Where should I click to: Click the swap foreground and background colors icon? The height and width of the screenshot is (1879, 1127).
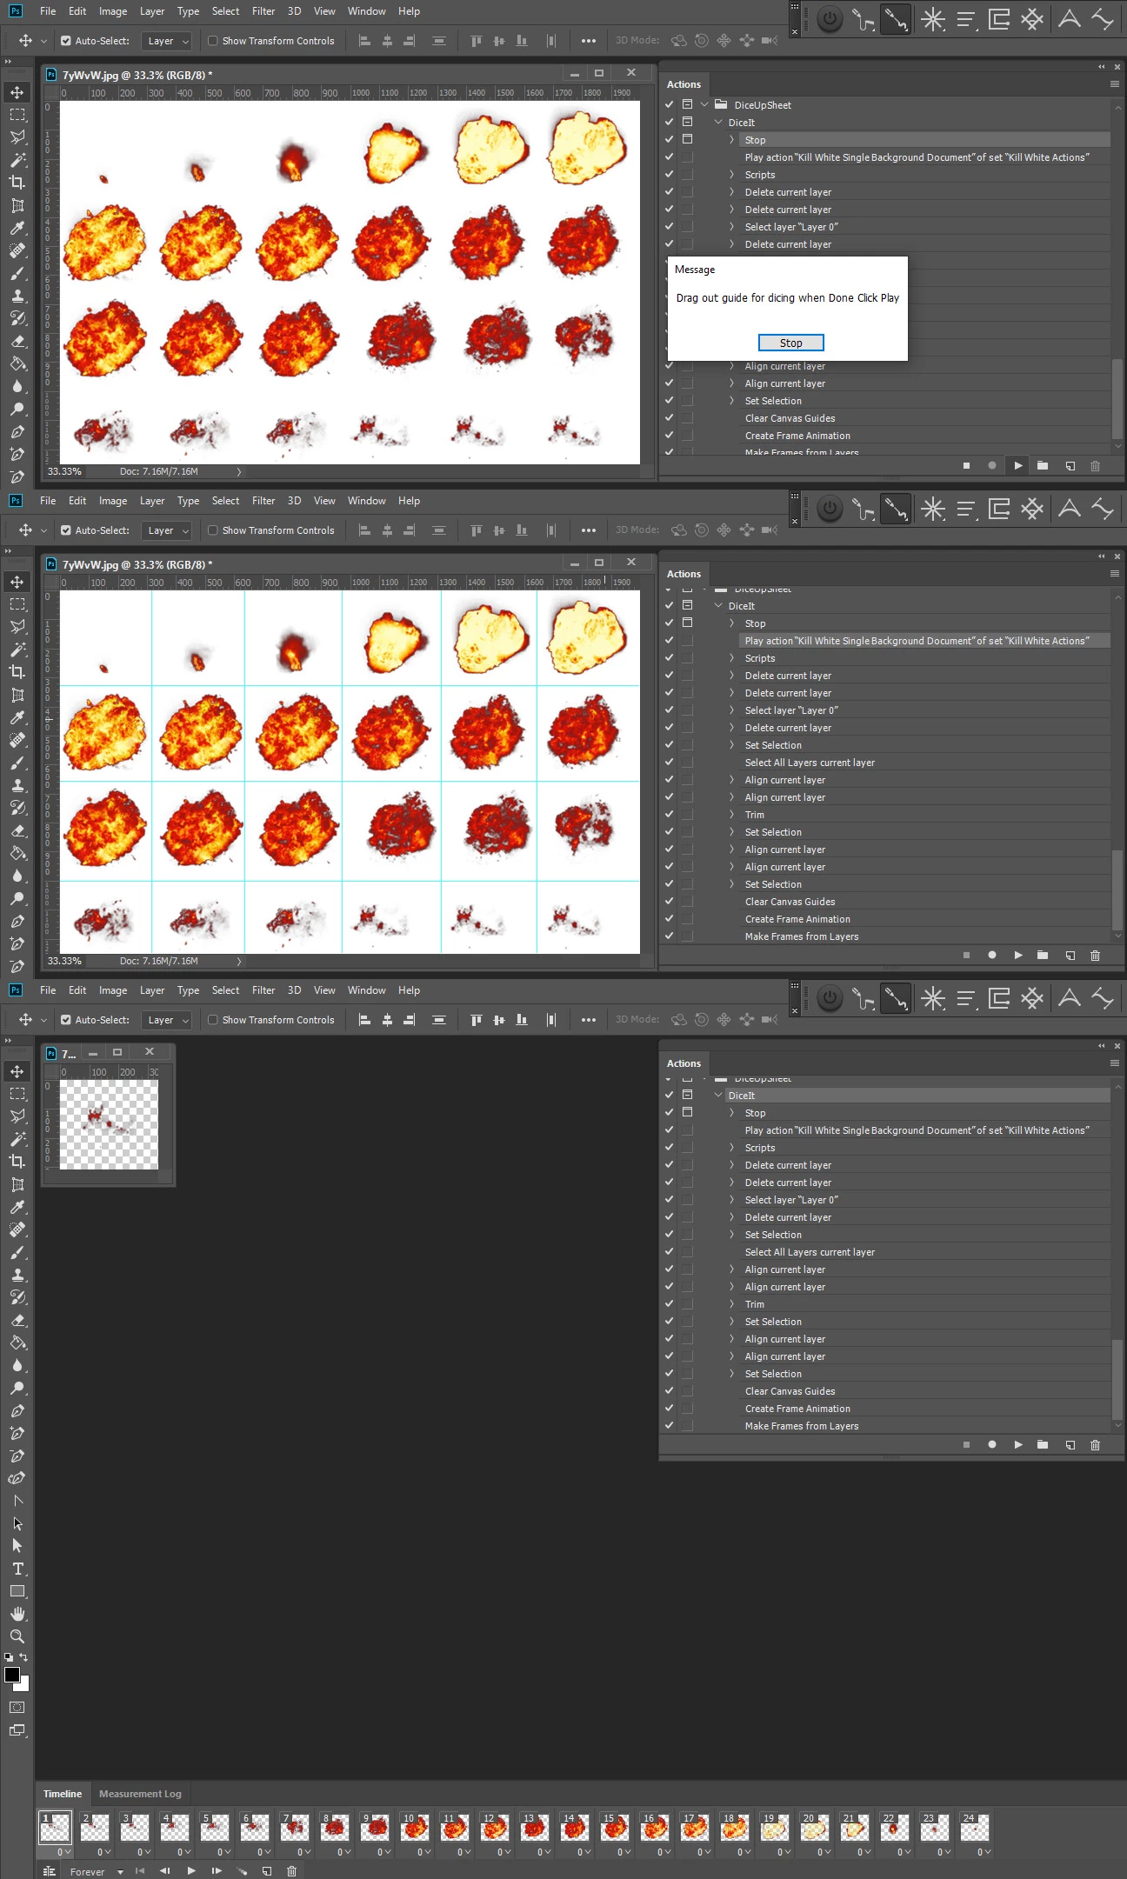(x=23, y=1657)
